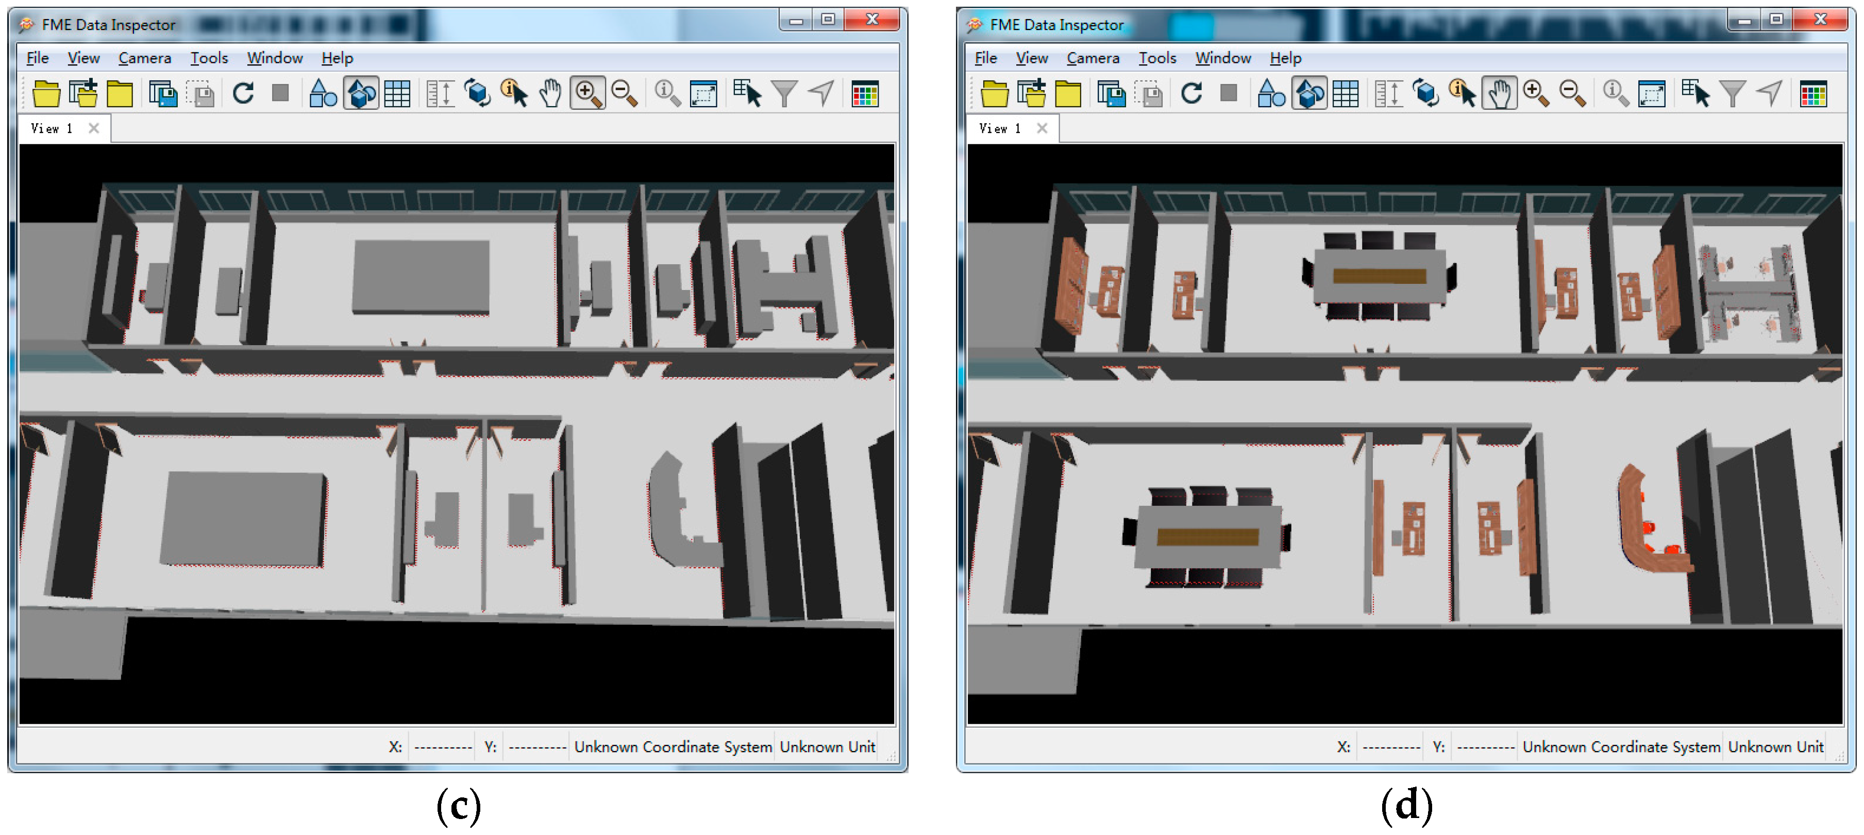This screenshot has width=1864, height=835.
Task: Click Refresh icon in left window toolbar
Action: tap(243, 93)
